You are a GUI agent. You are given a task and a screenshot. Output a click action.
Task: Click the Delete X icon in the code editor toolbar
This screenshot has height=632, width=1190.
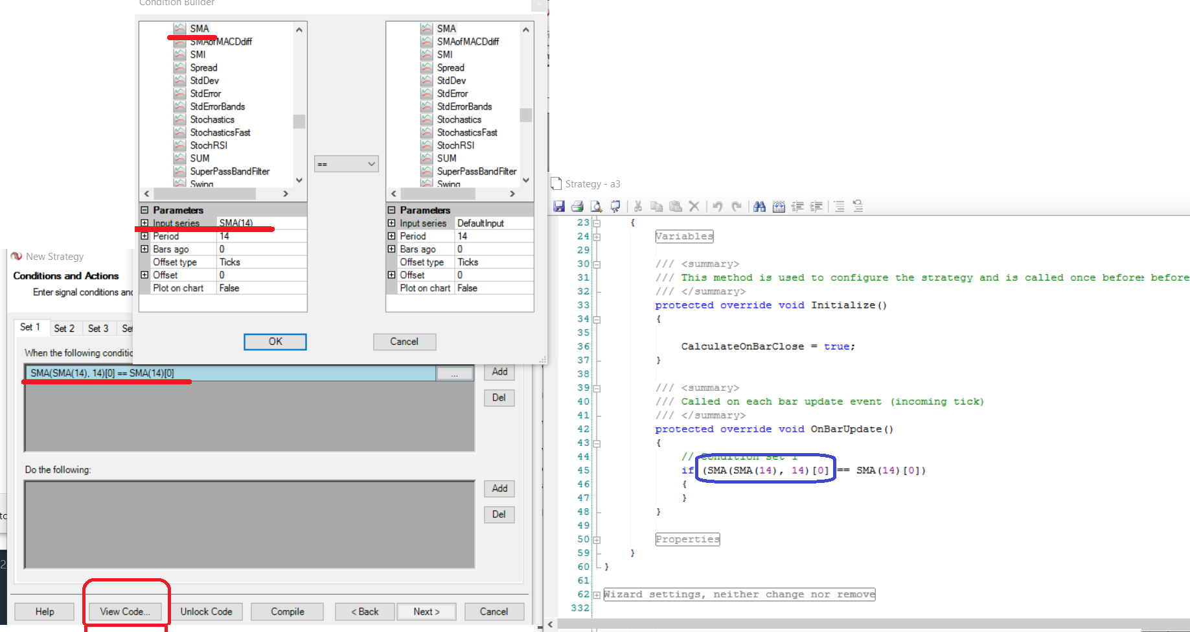[694, 206]
